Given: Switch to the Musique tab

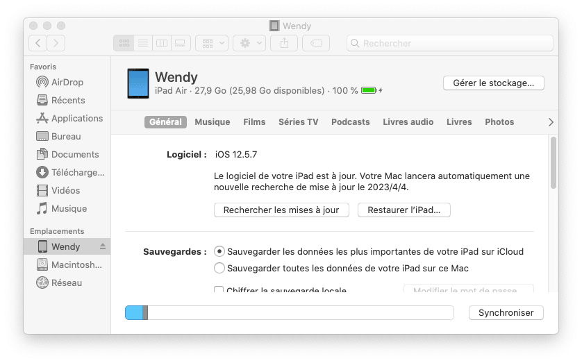Looking at the screenshot, I should (212, 122).
